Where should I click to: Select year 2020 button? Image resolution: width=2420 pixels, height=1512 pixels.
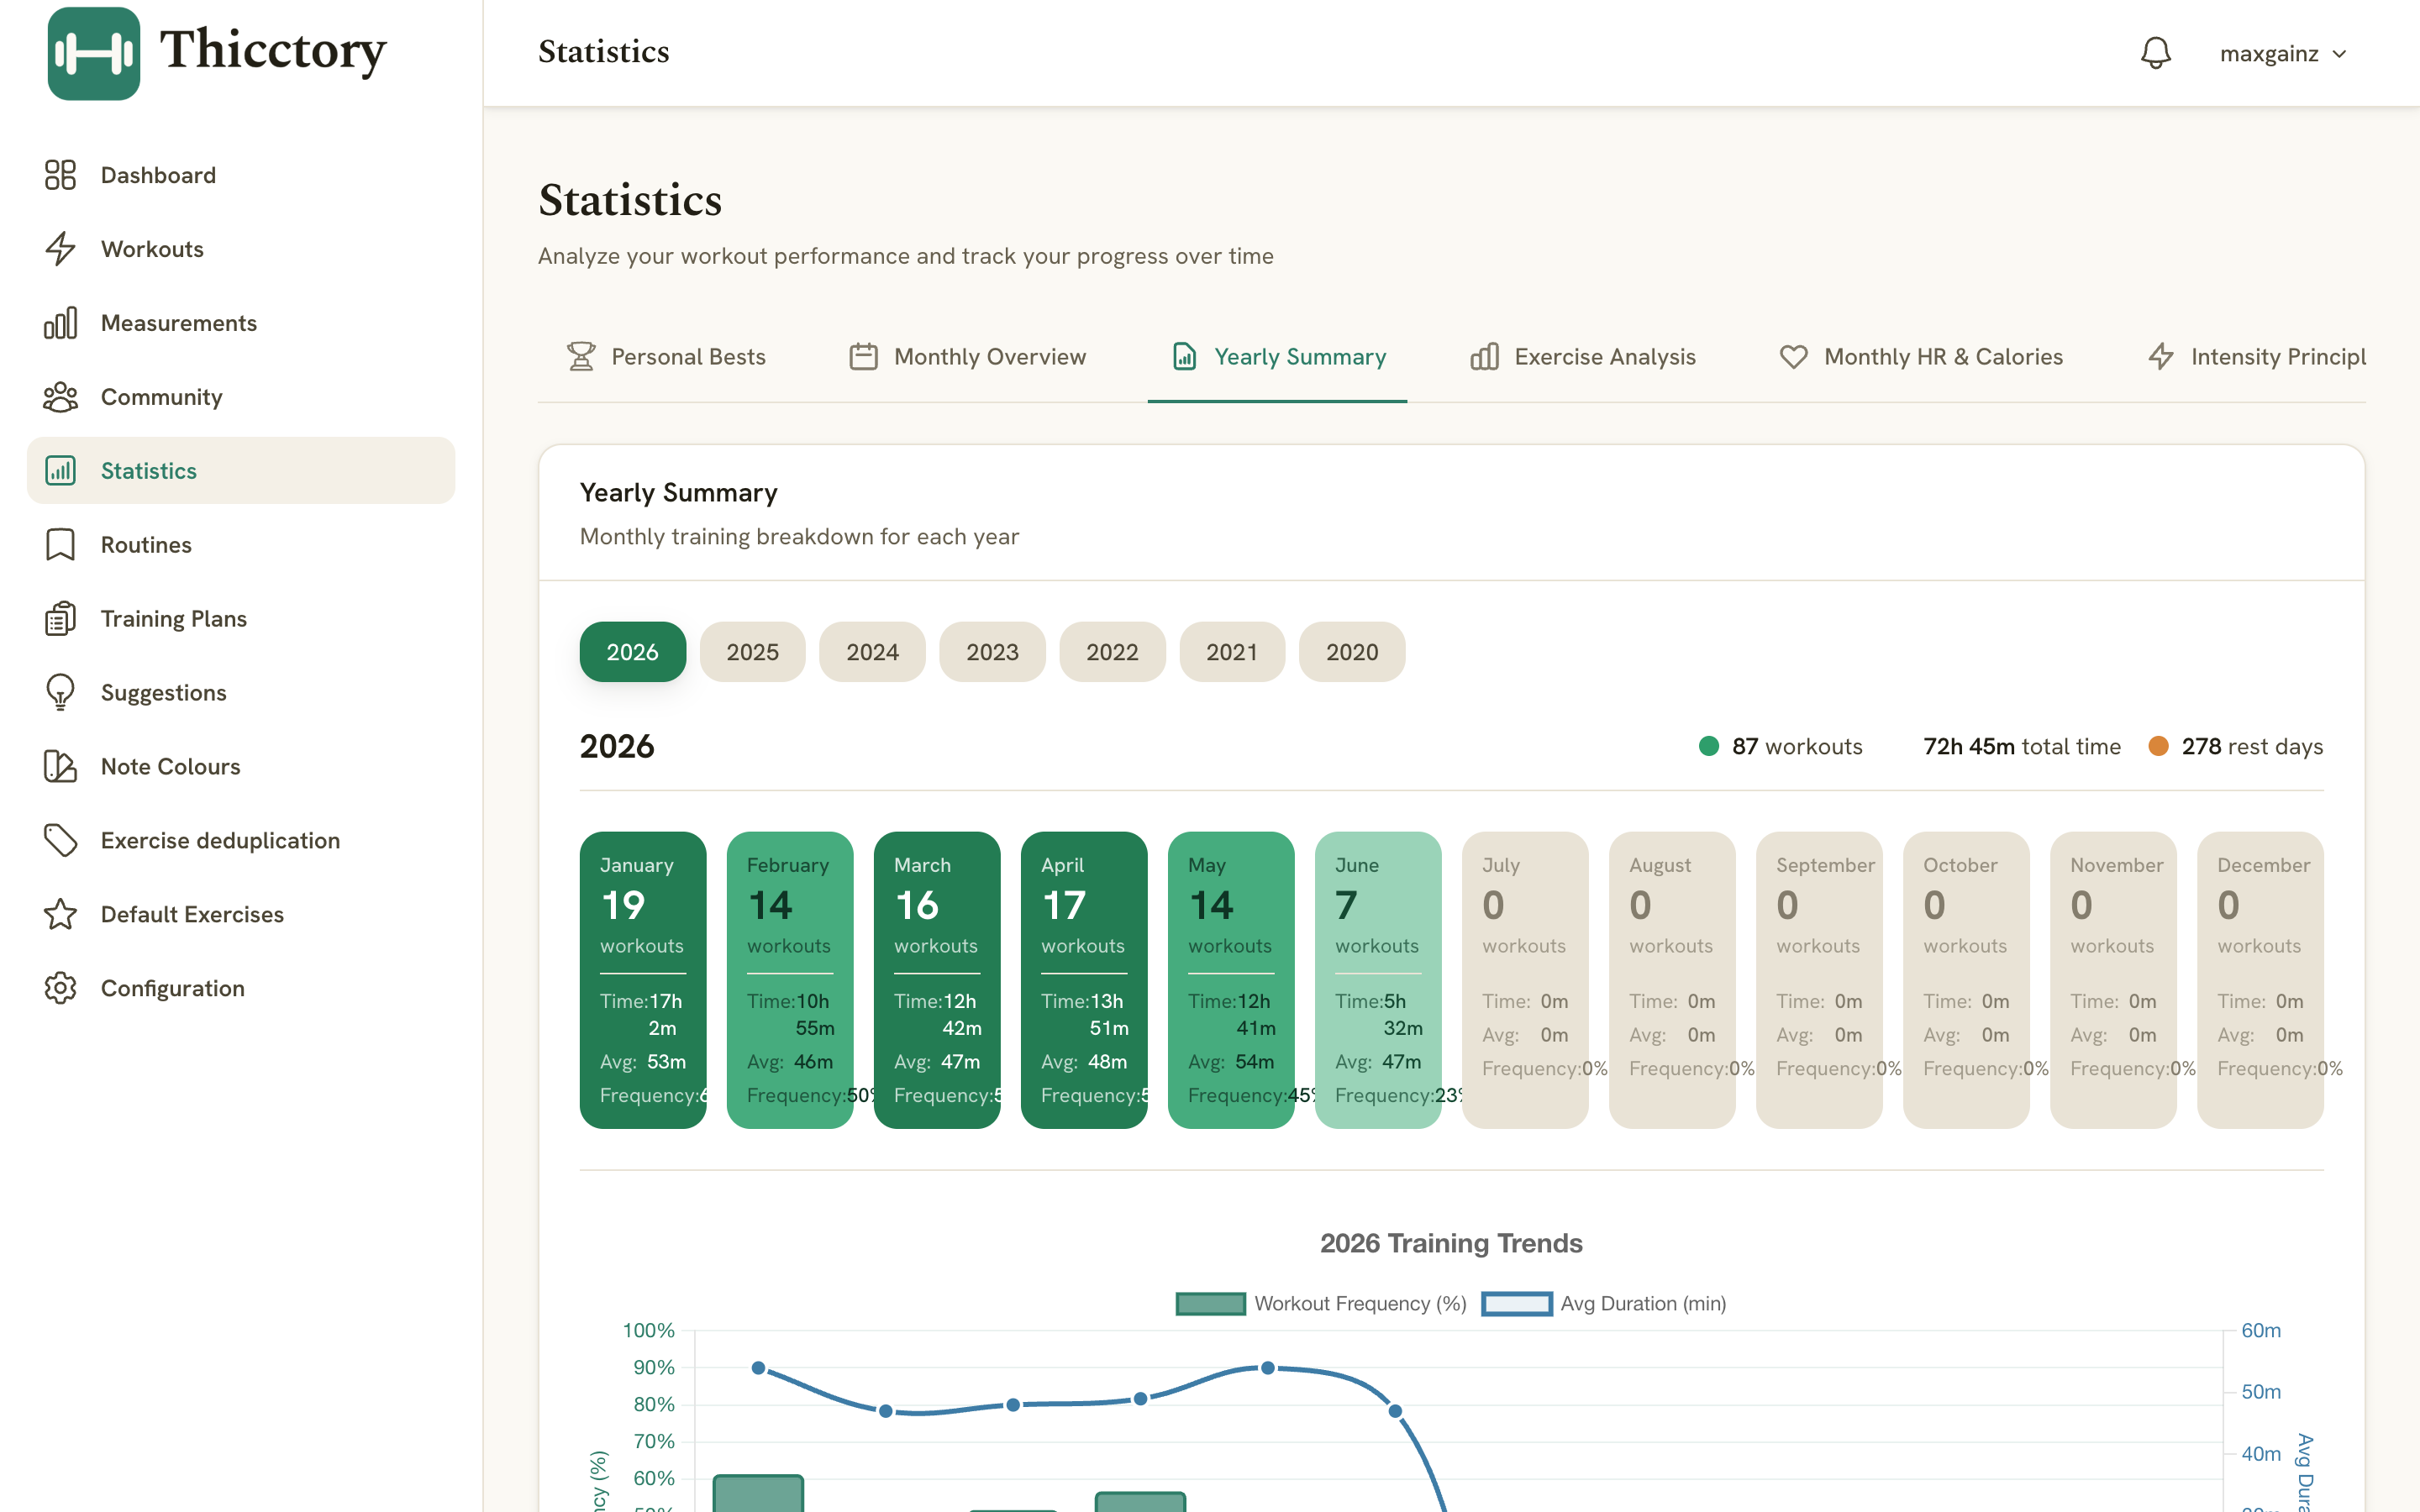tap(1352, 652)
